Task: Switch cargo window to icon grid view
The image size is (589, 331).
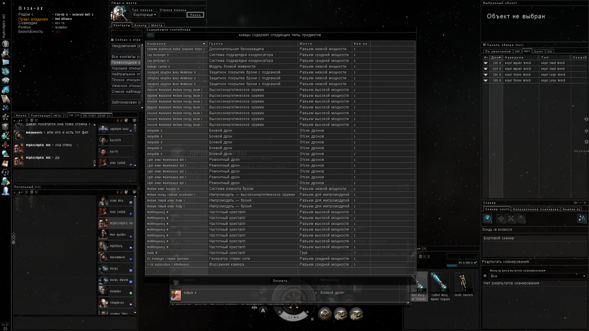Action: [421, 257]
